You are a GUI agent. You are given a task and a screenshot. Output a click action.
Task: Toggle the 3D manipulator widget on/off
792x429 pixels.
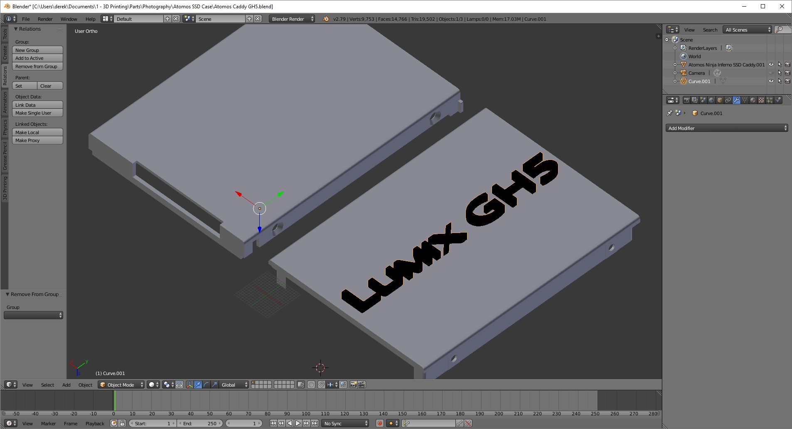pos(189,385)
